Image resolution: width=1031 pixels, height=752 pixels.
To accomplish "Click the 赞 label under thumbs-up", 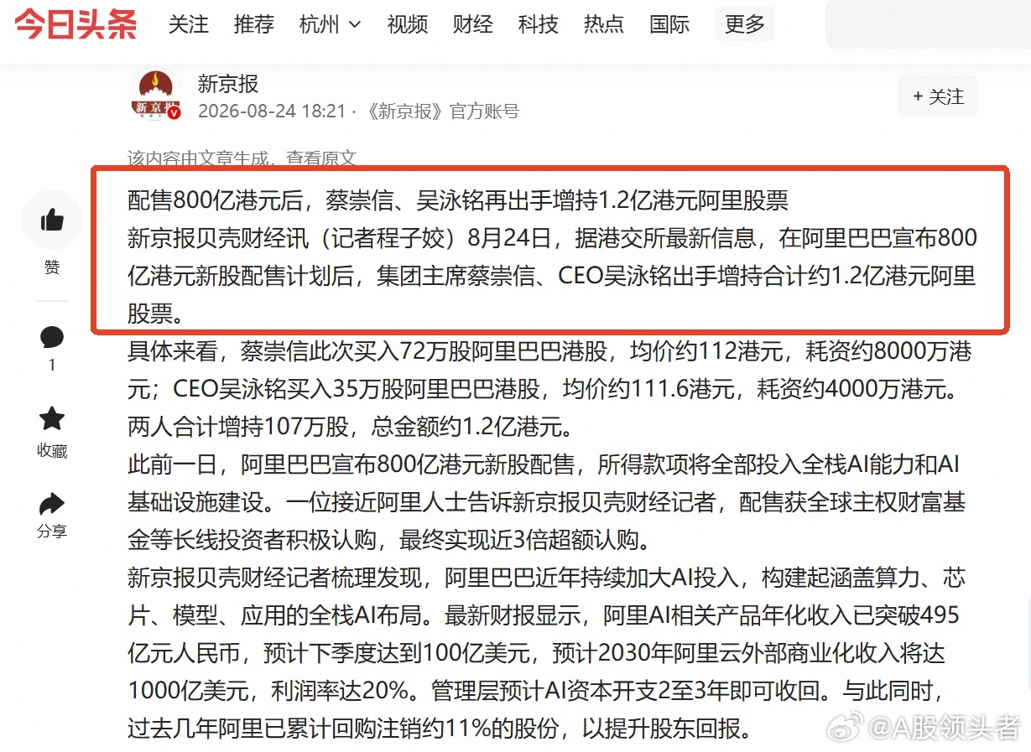I will (52, 267).
